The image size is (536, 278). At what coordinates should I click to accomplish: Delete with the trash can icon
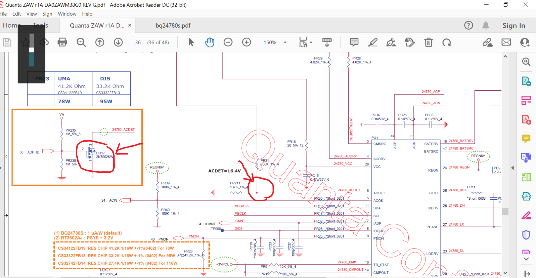pyautogui.click(x=429, y=42)
